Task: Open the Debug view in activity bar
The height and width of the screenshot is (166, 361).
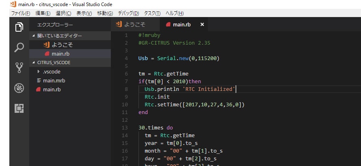Action: [x=19, y=88]
